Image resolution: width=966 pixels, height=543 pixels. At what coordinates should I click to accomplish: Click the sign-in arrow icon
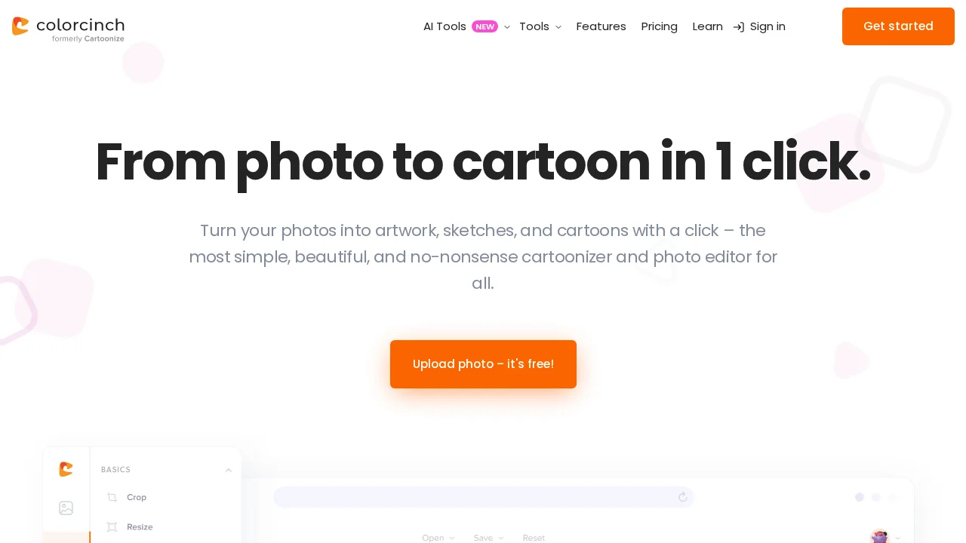739,27
